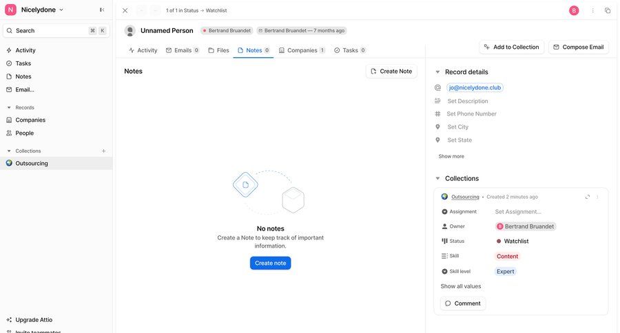Image resolution: width=620 pixels, height=333 pixels.
Task: Click Add to Collection button
Action: click(512, 47)
